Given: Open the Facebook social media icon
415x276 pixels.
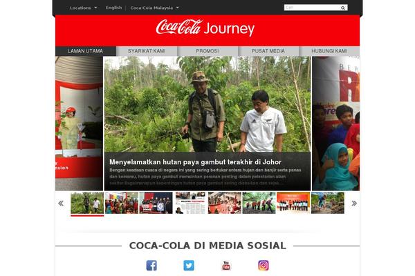Looking at the screenshot, I should point(151,265).
